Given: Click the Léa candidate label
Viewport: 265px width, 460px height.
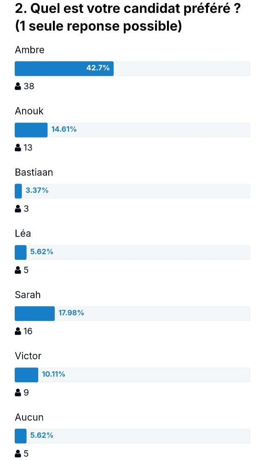Looking at the screenshot, I should pos(23,234).
